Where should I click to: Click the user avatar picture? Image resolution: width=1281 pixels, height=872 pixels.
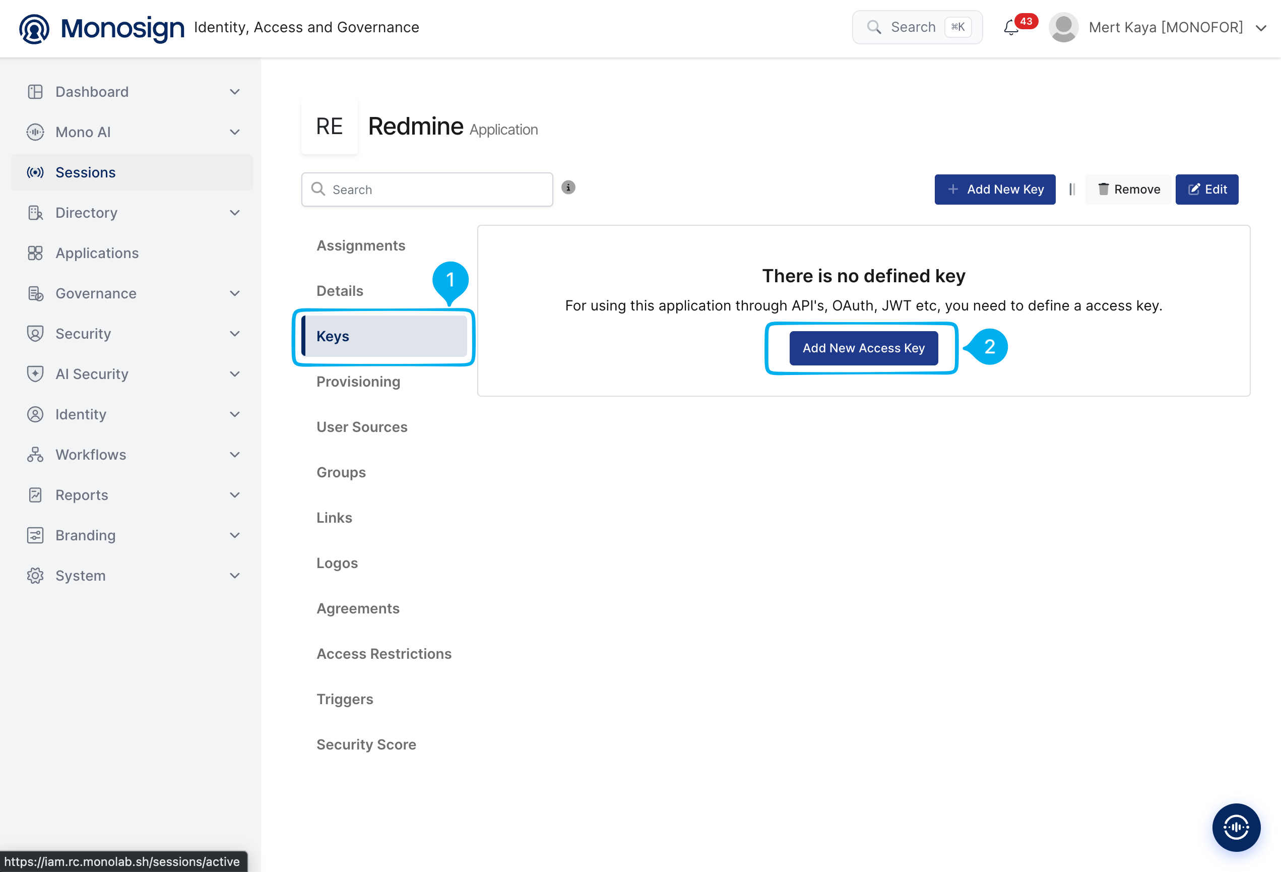click(x=1063, y=27)
